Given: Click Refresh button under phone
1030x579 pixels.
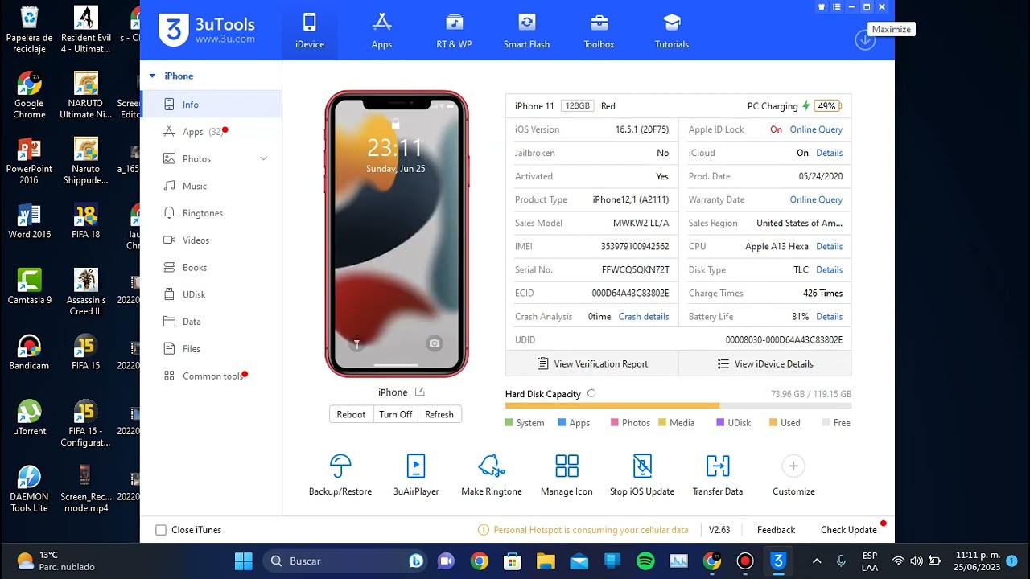Looking at the screenshot, I should (x=439, y=415).
